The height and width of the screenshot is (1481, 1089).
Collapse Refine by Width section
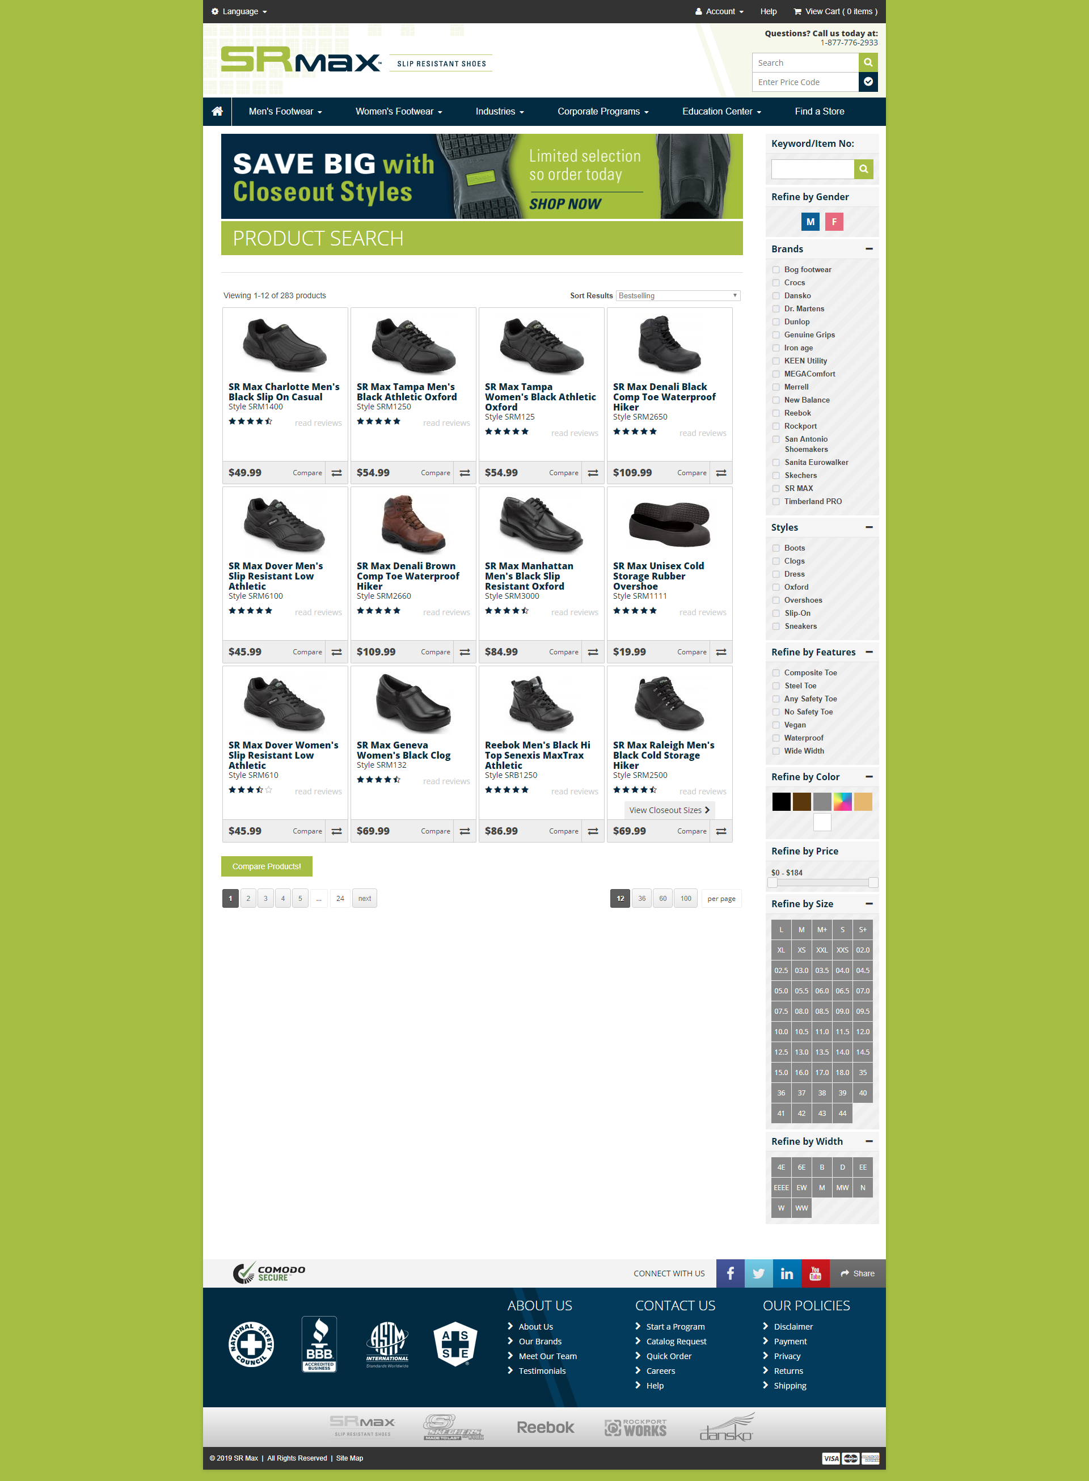[x=869, y=1141]
